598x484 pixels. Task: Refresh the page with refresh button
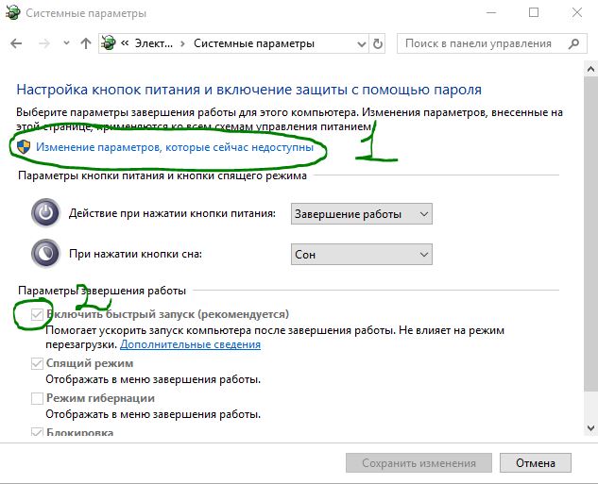point(378,43)
